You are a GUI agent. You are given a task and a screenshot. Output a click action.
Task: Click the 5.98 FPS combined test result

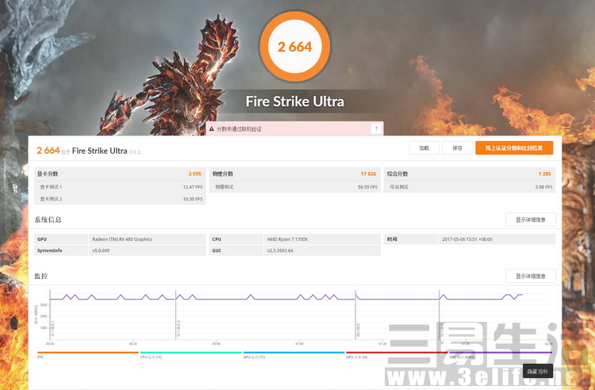point(543,187)
